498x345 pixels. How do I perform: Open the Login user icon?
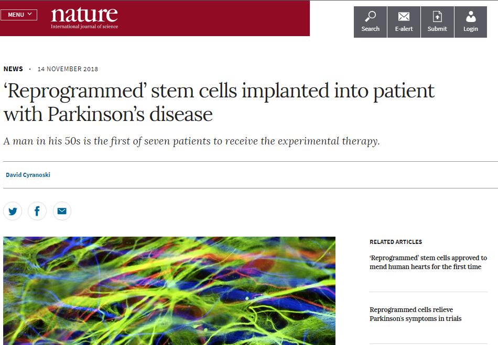point(471,16)
